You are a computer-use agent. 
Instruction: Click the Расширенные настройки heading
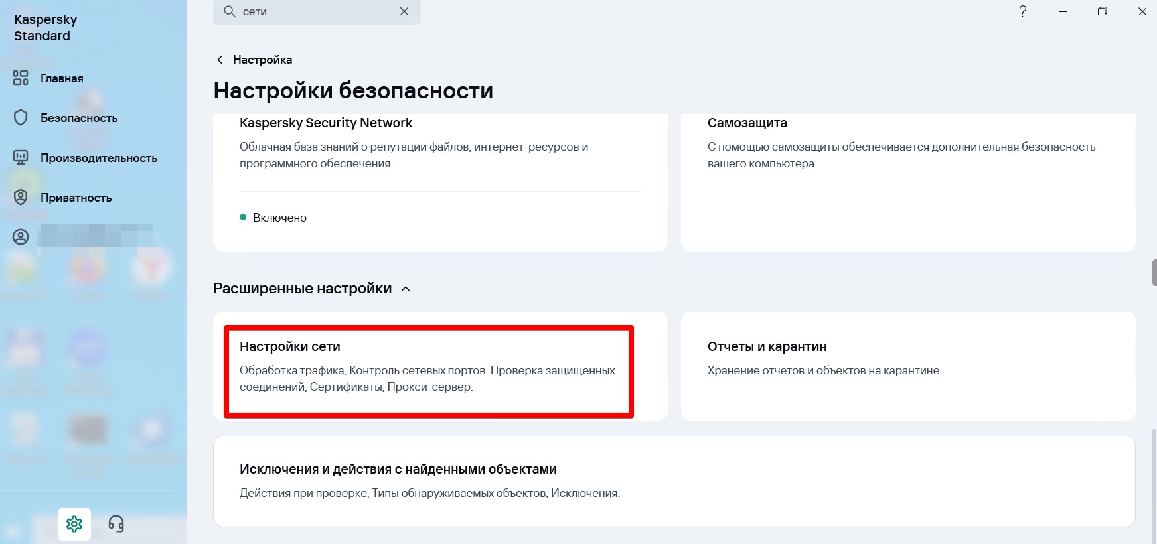click(x=303, y=289)
